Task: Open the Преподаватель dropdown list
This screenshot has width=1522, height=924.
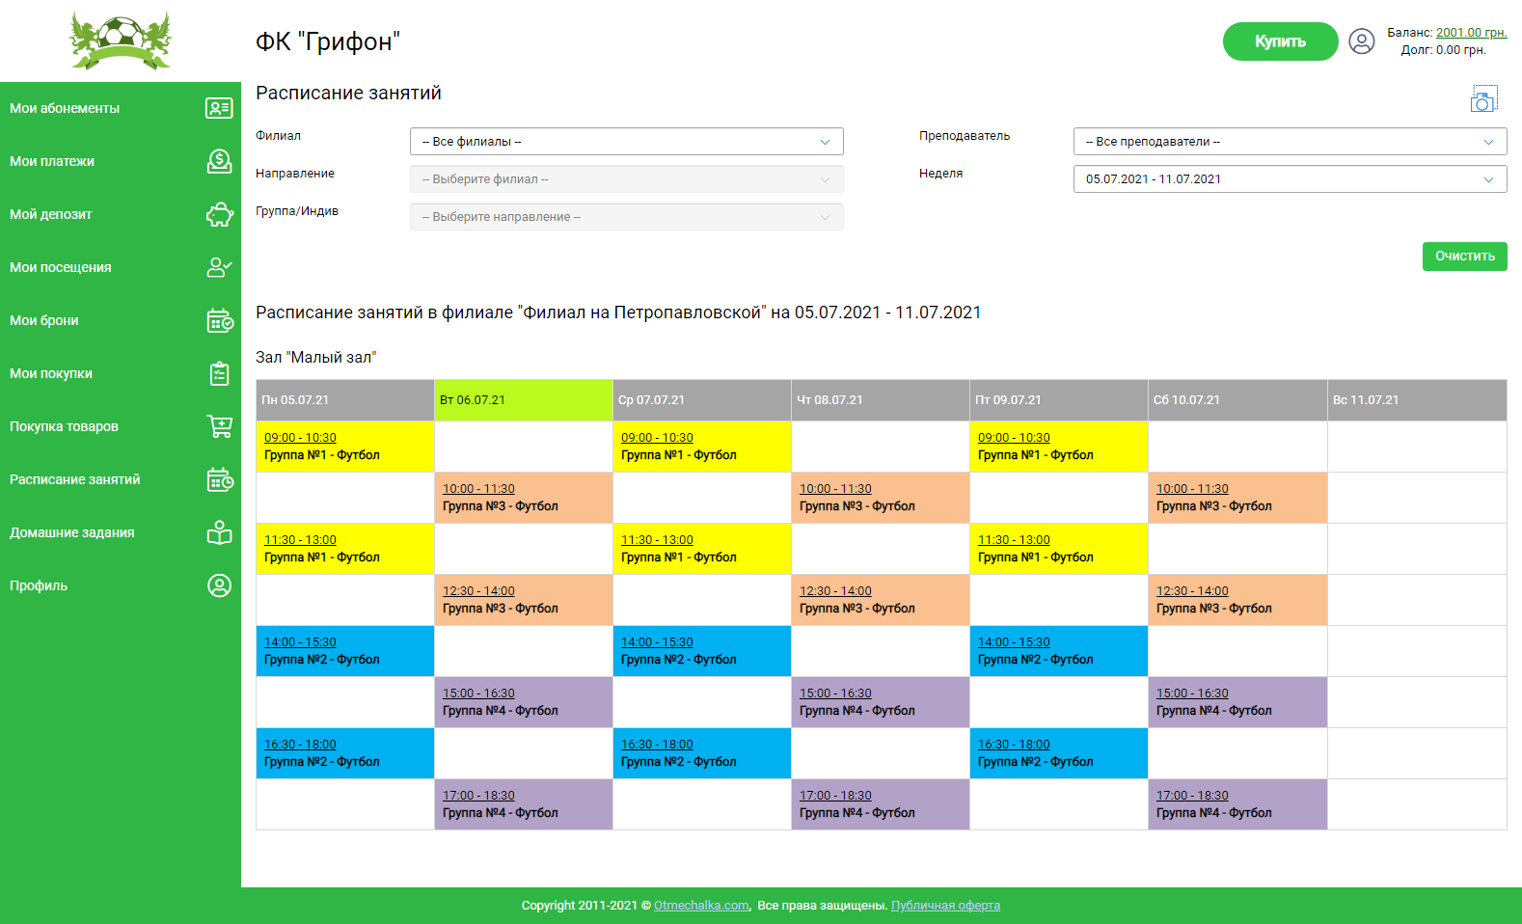Action: pos(1290,142)
